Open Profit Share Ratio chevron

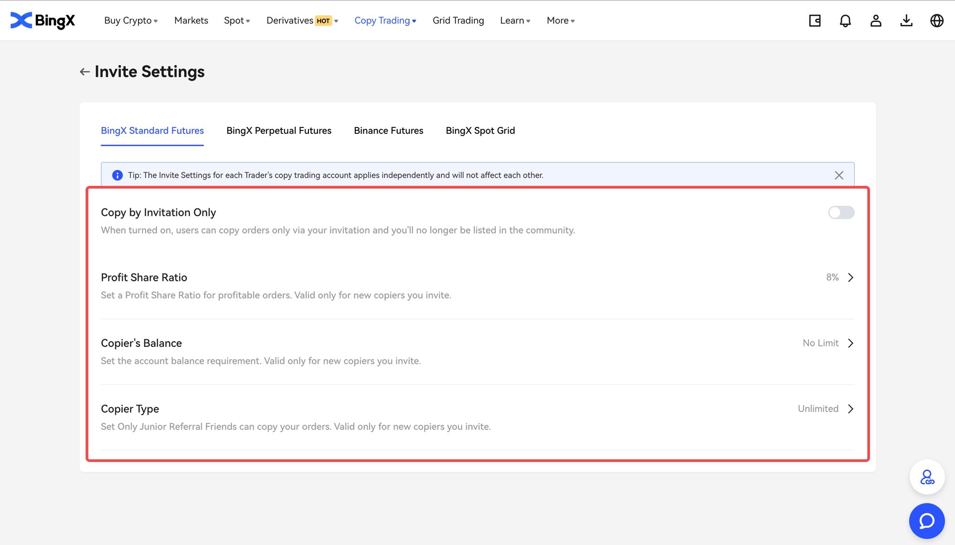tap(850, 278)
